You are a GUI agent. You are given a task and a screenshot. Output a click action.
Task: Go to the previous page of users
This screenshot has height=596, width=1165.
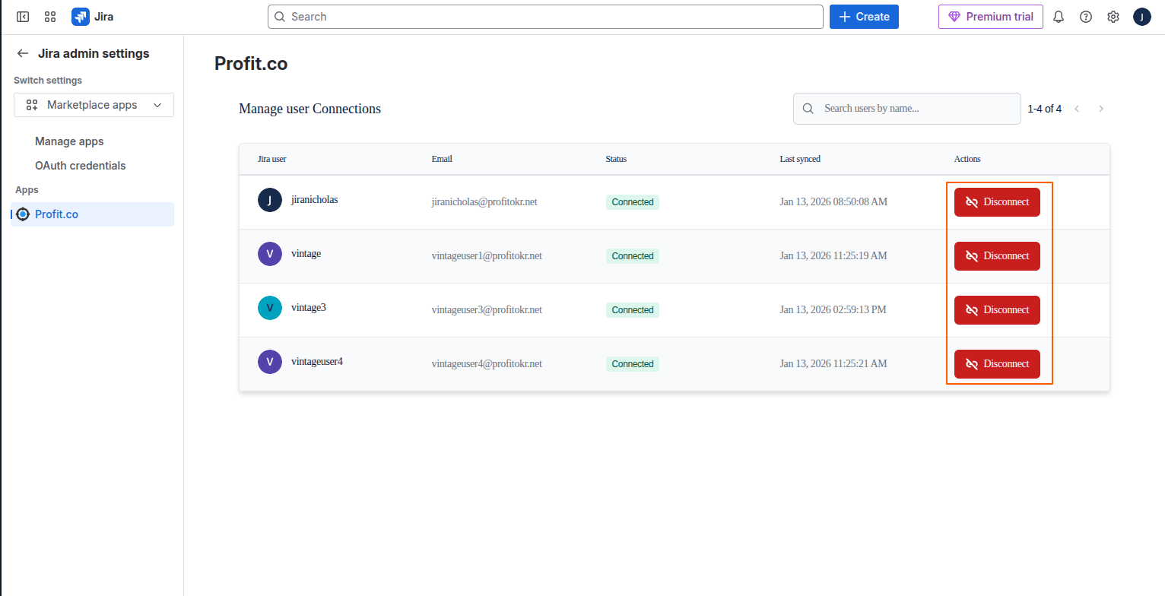point(1077,109)
